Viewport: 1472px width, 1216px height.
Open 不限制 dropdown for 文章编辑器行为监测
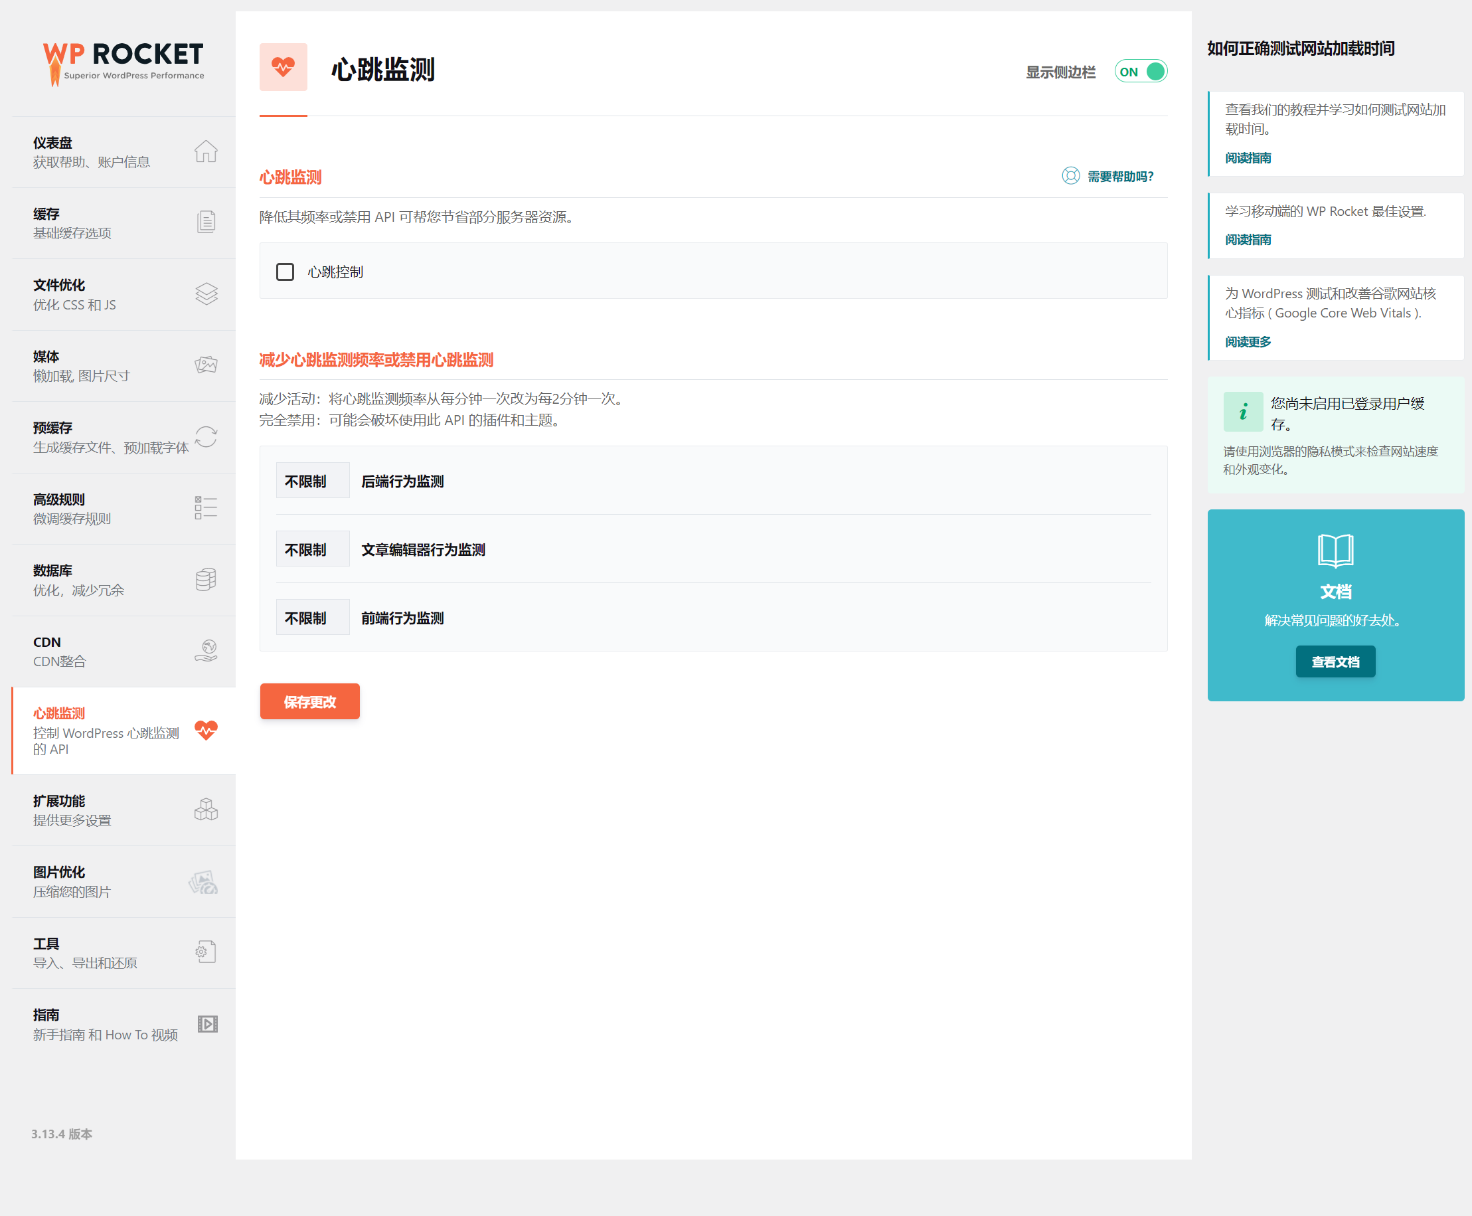312,549
